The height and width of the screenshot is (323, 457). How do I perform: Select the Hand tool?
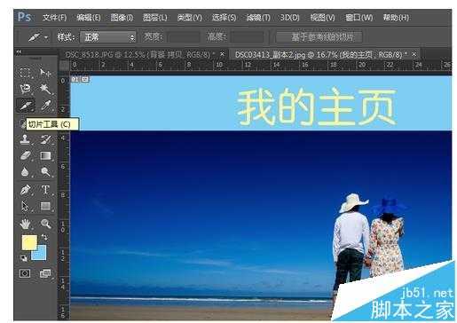(x=25, y=224)
